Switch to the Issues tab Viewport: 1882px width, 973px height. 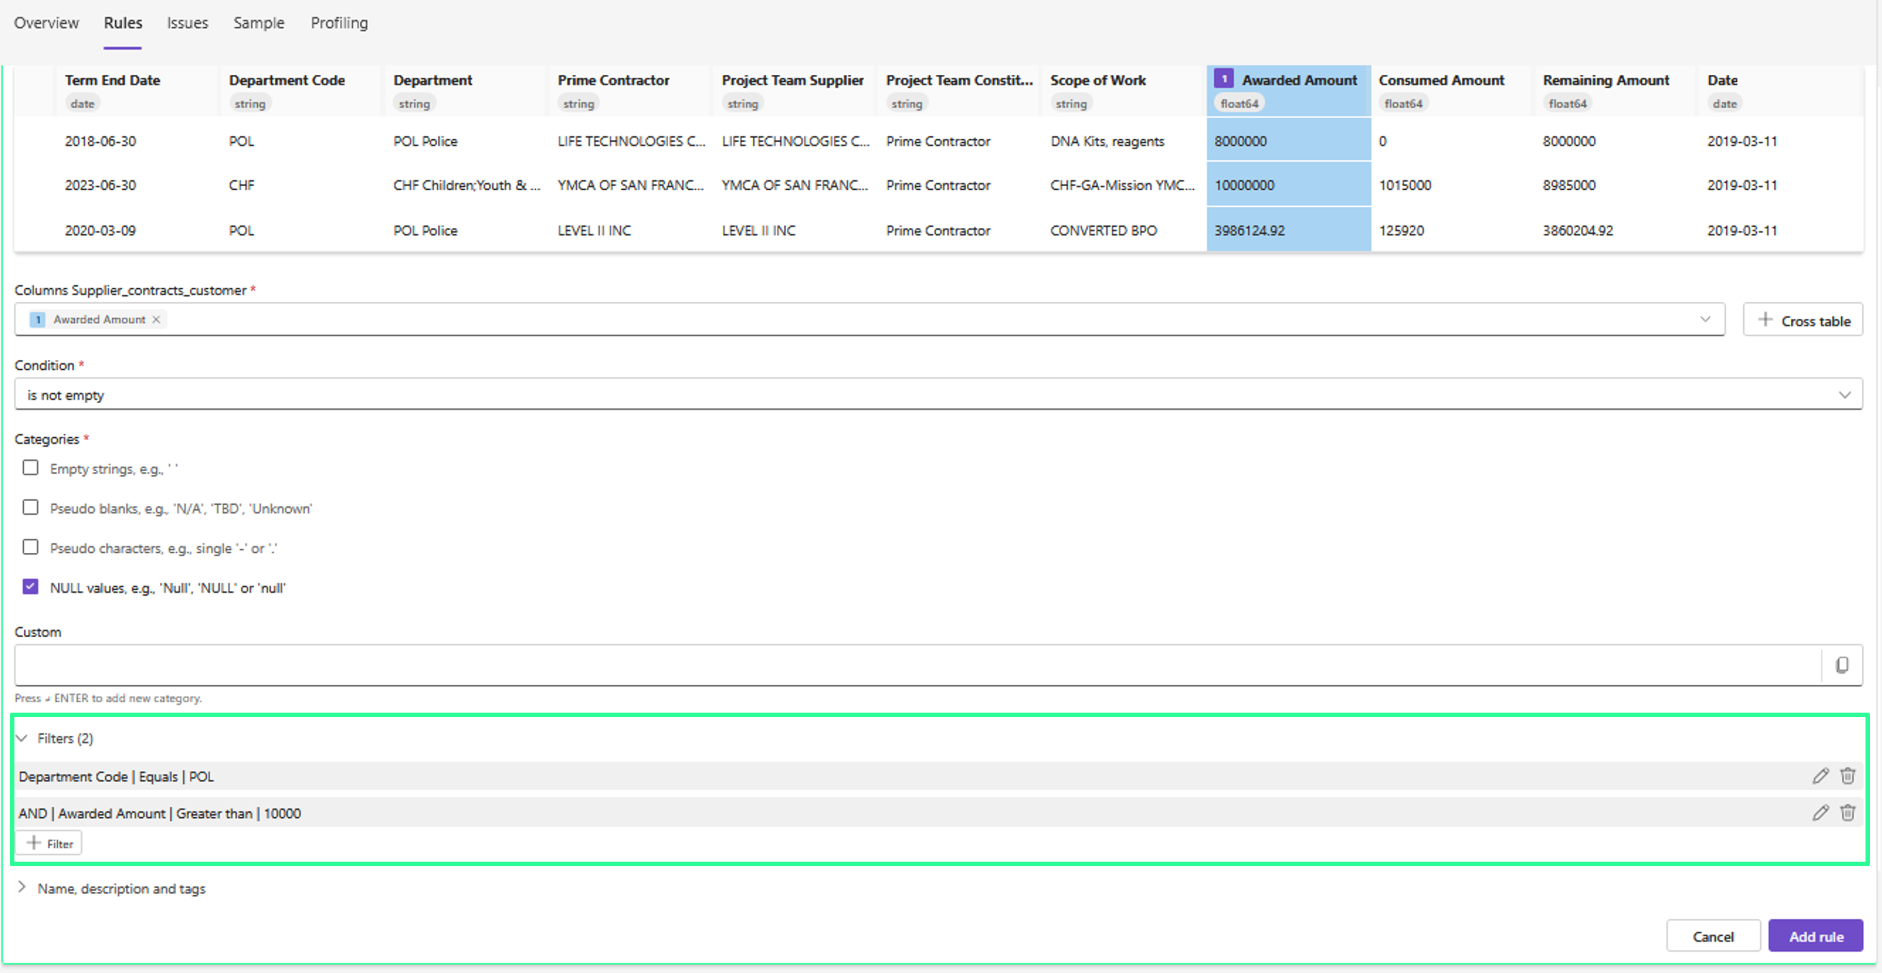coord(187,23)
